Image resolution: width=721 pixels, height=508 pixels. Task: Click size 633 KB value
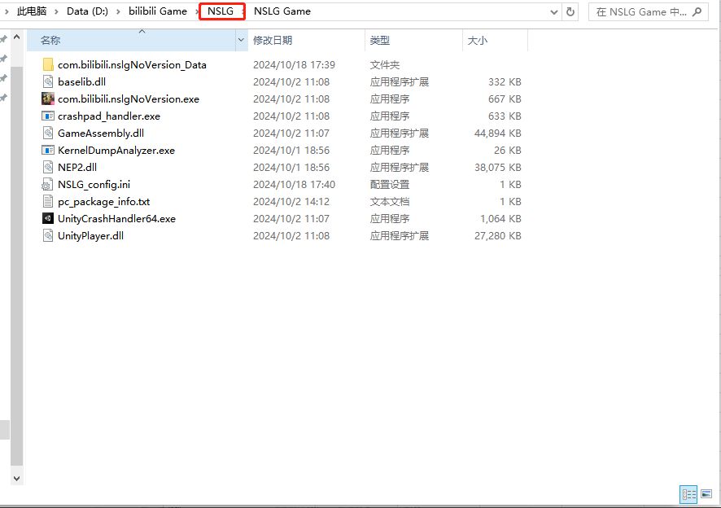505,116
